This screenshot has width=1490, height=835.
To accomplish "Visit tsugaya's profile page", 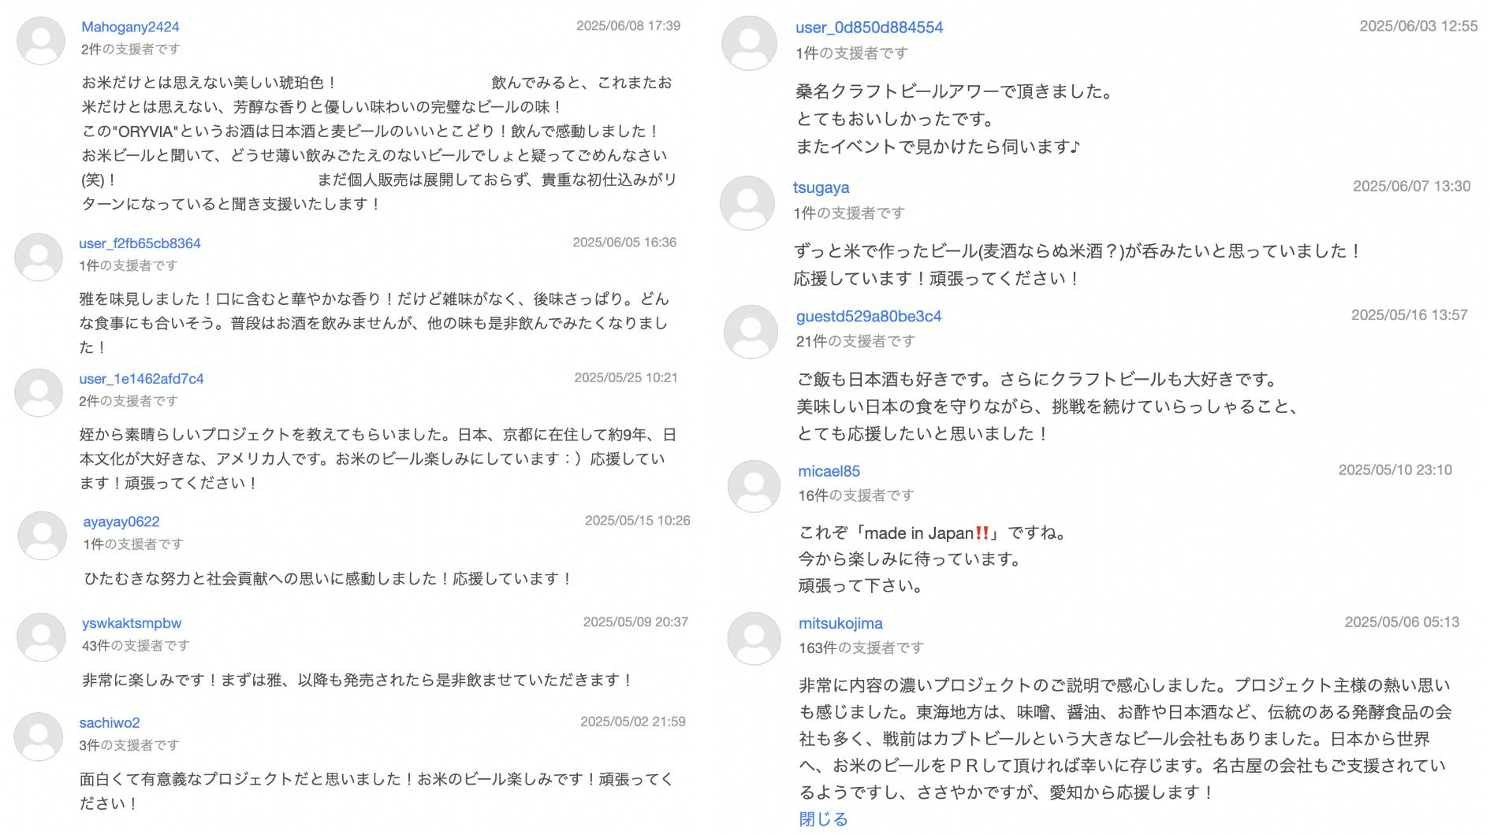I will coord(821,187).
